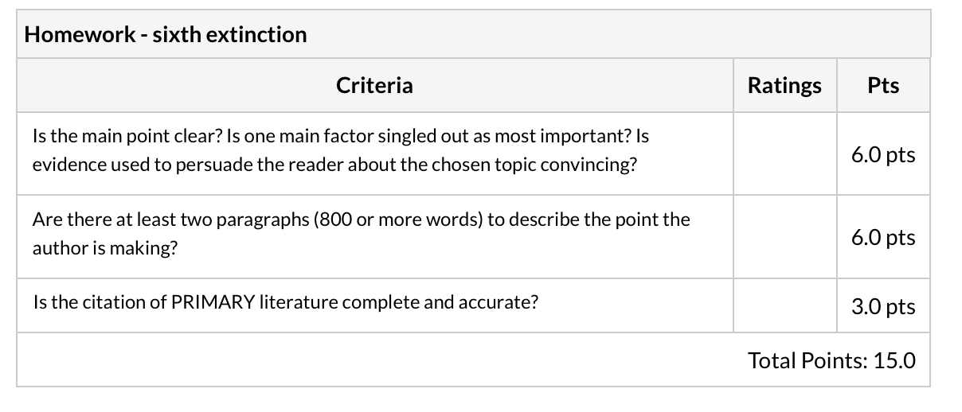Click 3.0 pts for citation criterion
962x412 pixels.
point(883,306)
